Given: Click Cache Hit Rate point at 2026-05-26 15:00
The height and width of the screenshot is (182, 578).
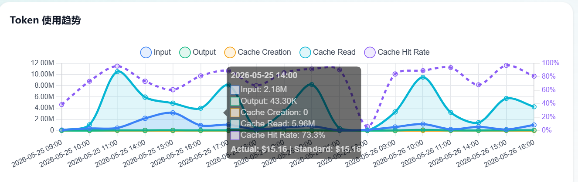Looking at the screenshot, I should [506, 66].
